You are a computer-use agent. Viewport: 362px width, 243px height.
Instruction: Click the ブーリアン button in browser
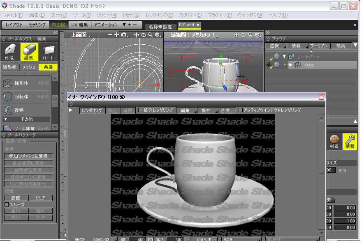(x=319, y=46)
